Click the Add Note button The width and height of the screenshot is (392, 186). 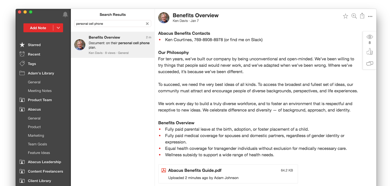pos(38,28)
